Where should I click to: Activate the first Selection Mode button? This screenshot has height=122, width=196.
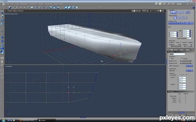(x=175, y=18)
